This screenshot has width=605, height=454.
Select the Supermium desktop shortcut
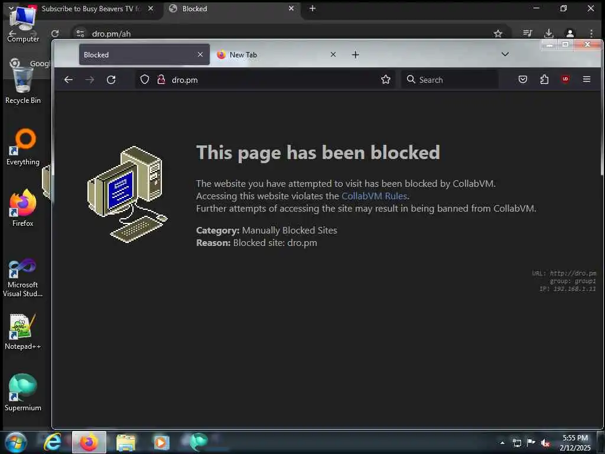click(x=23, y=393)
